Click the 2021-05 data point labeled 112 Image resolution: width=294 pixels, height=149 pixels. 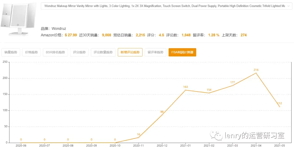pos(279,107)
